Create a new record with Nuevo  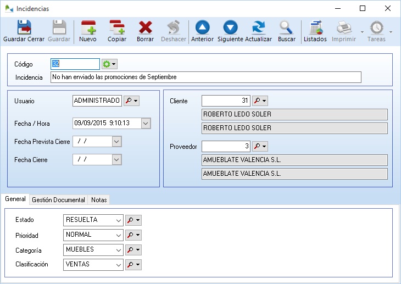point(88,31)
